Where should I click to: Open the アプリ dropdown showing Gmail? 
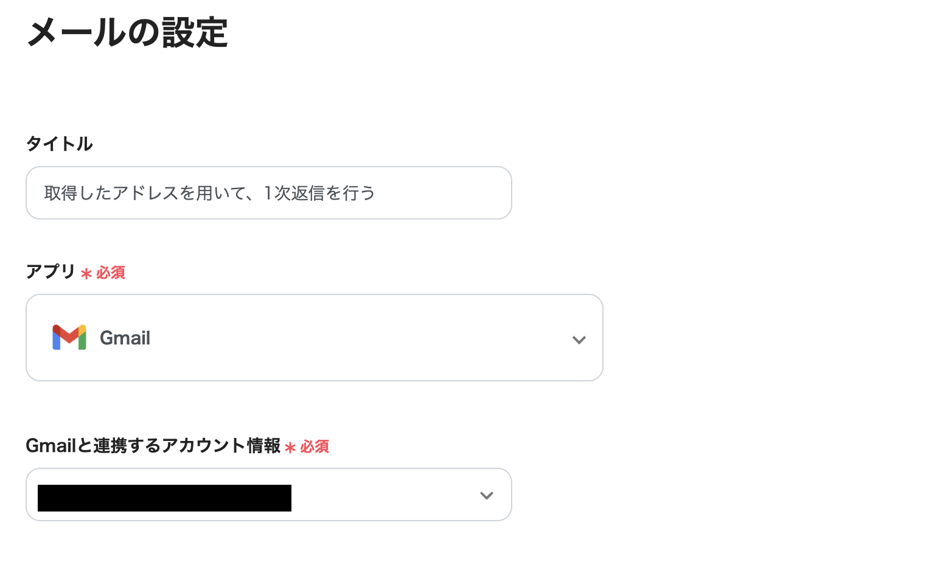(314, 338)
